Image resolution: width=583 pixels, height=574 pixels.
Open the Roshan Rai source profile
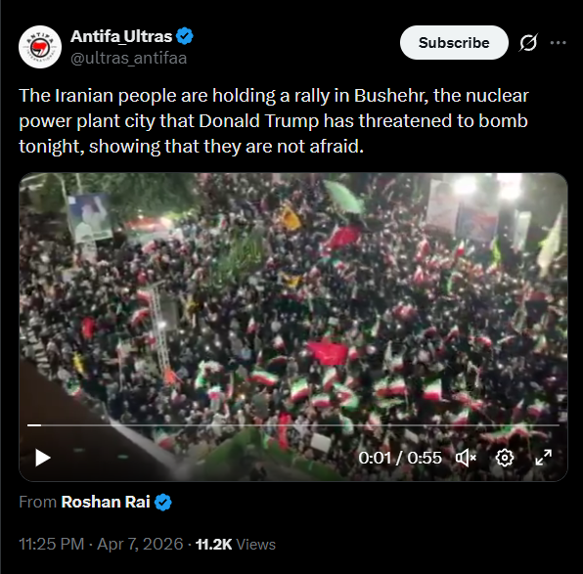coord(106,503)
